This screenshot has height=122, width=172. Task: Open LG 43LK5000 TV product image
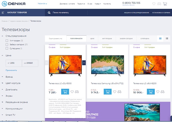[x=65, y=66]
